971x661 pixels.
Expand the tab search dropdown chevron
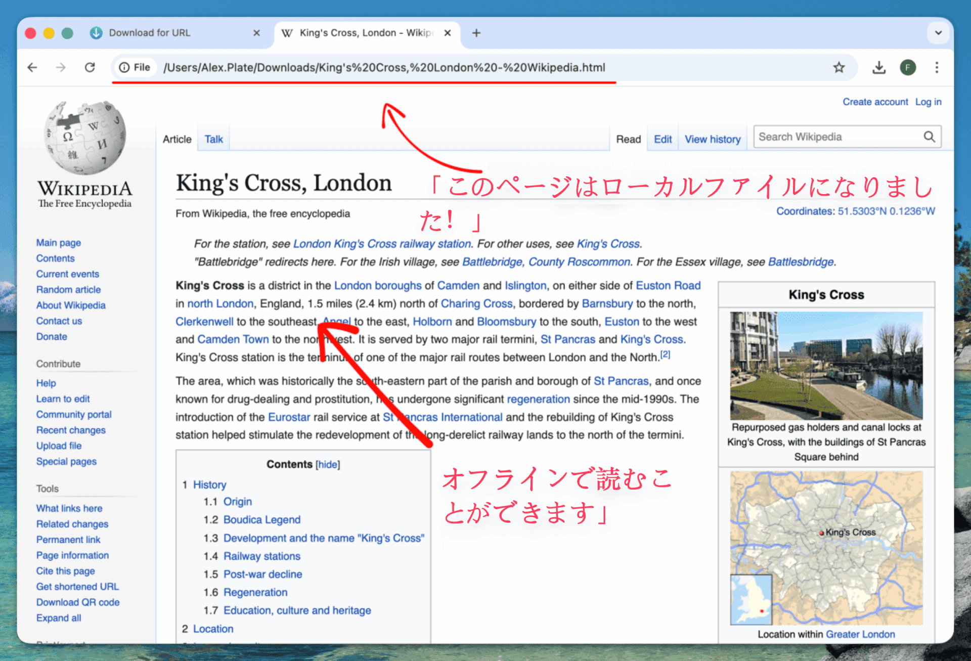pyautogui.click(x=938, y=33)
